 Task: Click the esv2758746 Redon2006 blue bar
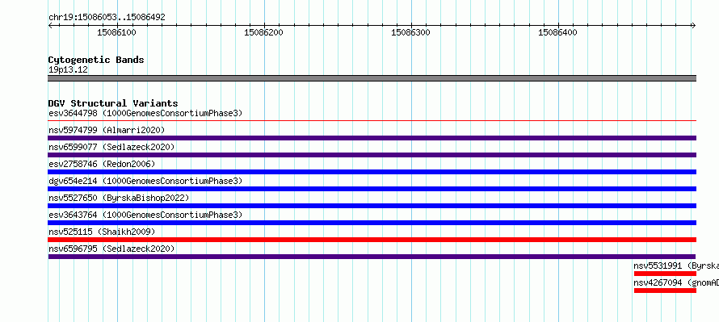372,172
